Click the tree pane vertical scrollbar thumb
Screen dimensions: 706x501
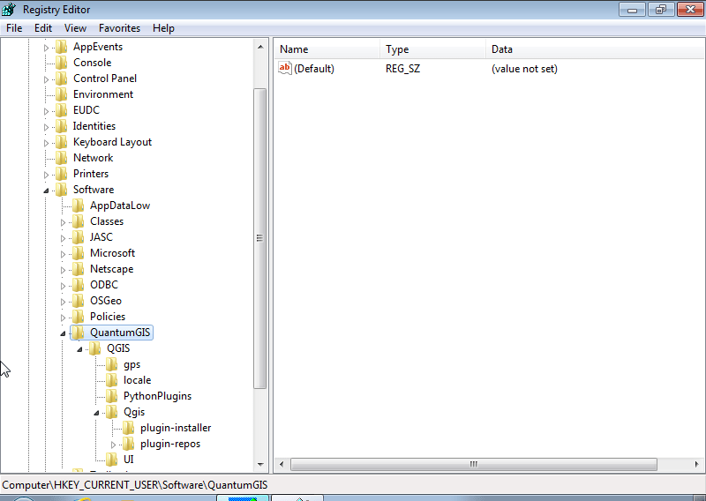259,238
